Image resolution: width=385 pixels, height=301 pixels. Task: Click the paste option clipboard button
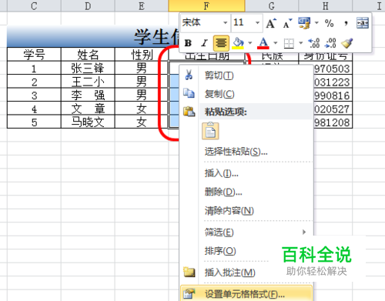[x=210, y=132]
